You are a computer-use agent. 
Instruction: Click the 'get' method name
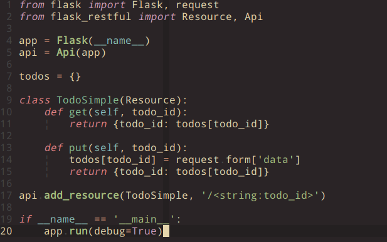click(x=78, y=112)
